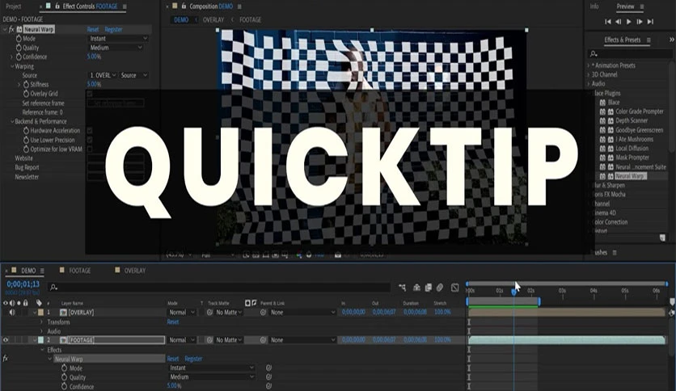Viewport: 676px width, 391px height.
Task: Toggle the fx switch for Neural Warp
Action: pos(11,29)
